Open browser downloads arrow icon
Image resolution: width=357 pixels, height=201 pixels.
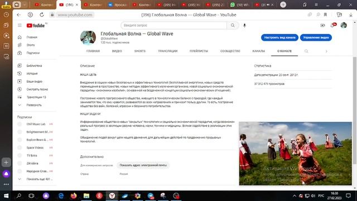tap(351, 15)
